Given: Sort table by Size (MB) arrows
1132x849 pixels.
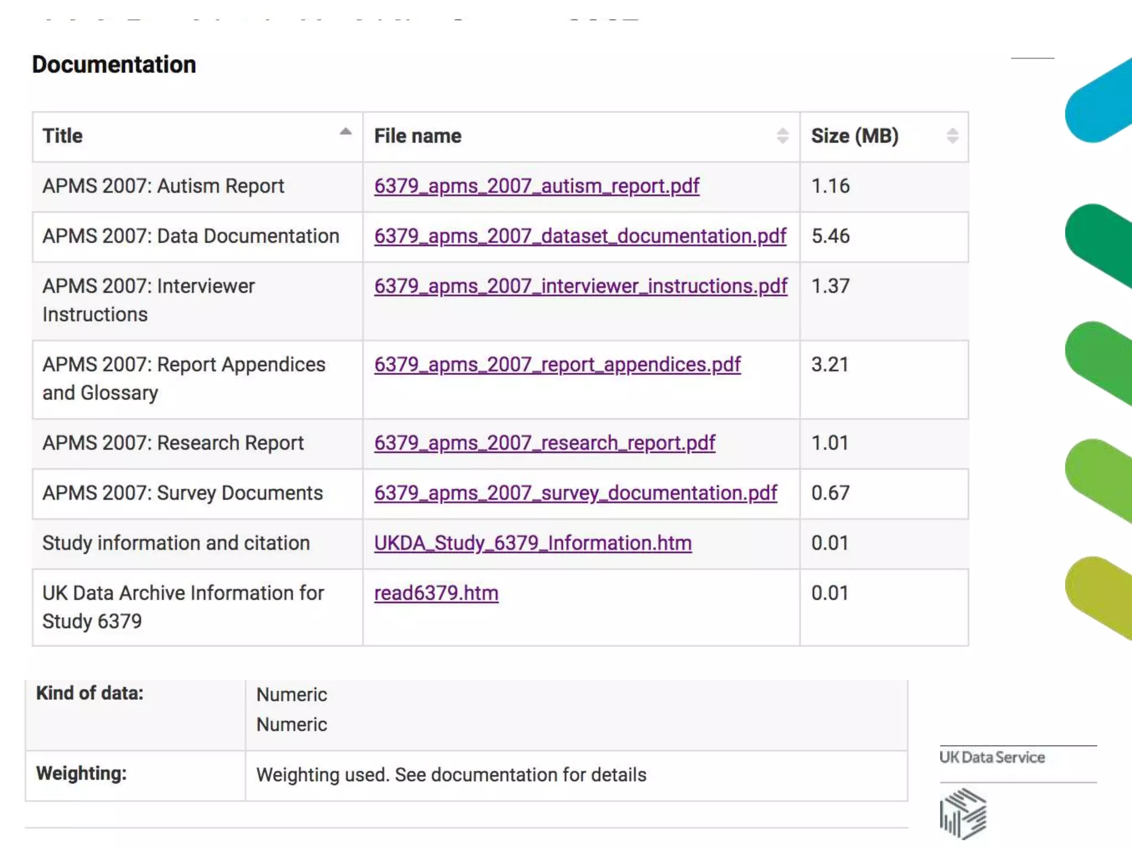Looking at the screenshot, I should pyautogui.click(x=952, y=136).
